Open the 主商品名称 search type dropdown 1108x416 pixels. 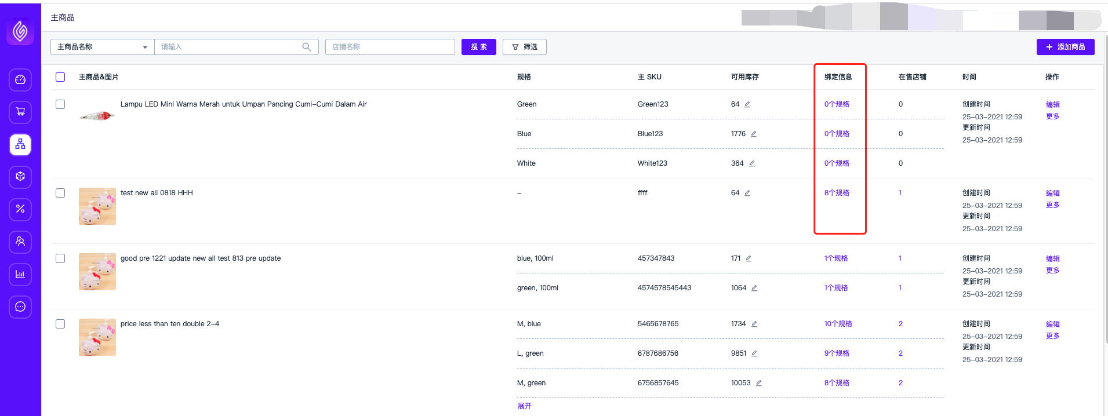102,47
